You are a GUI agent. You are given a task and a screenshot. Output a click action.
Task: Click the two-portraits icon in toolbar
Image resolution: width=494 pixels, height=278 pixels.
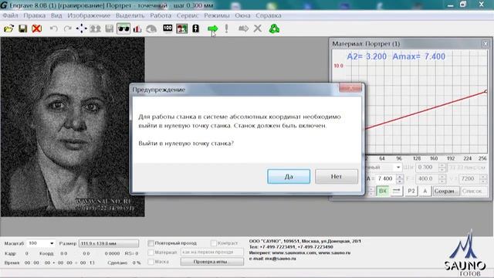95,29
